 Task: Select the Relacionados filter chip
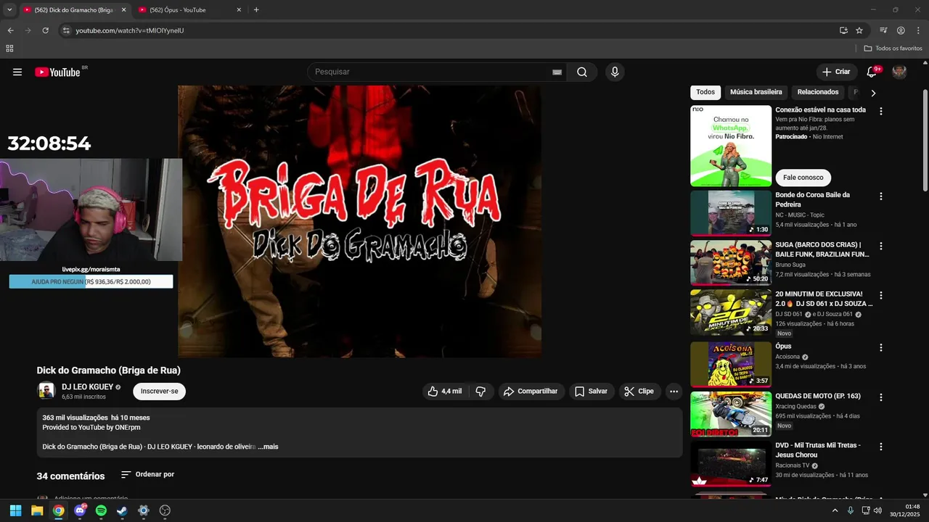click(x=818, y=92)
